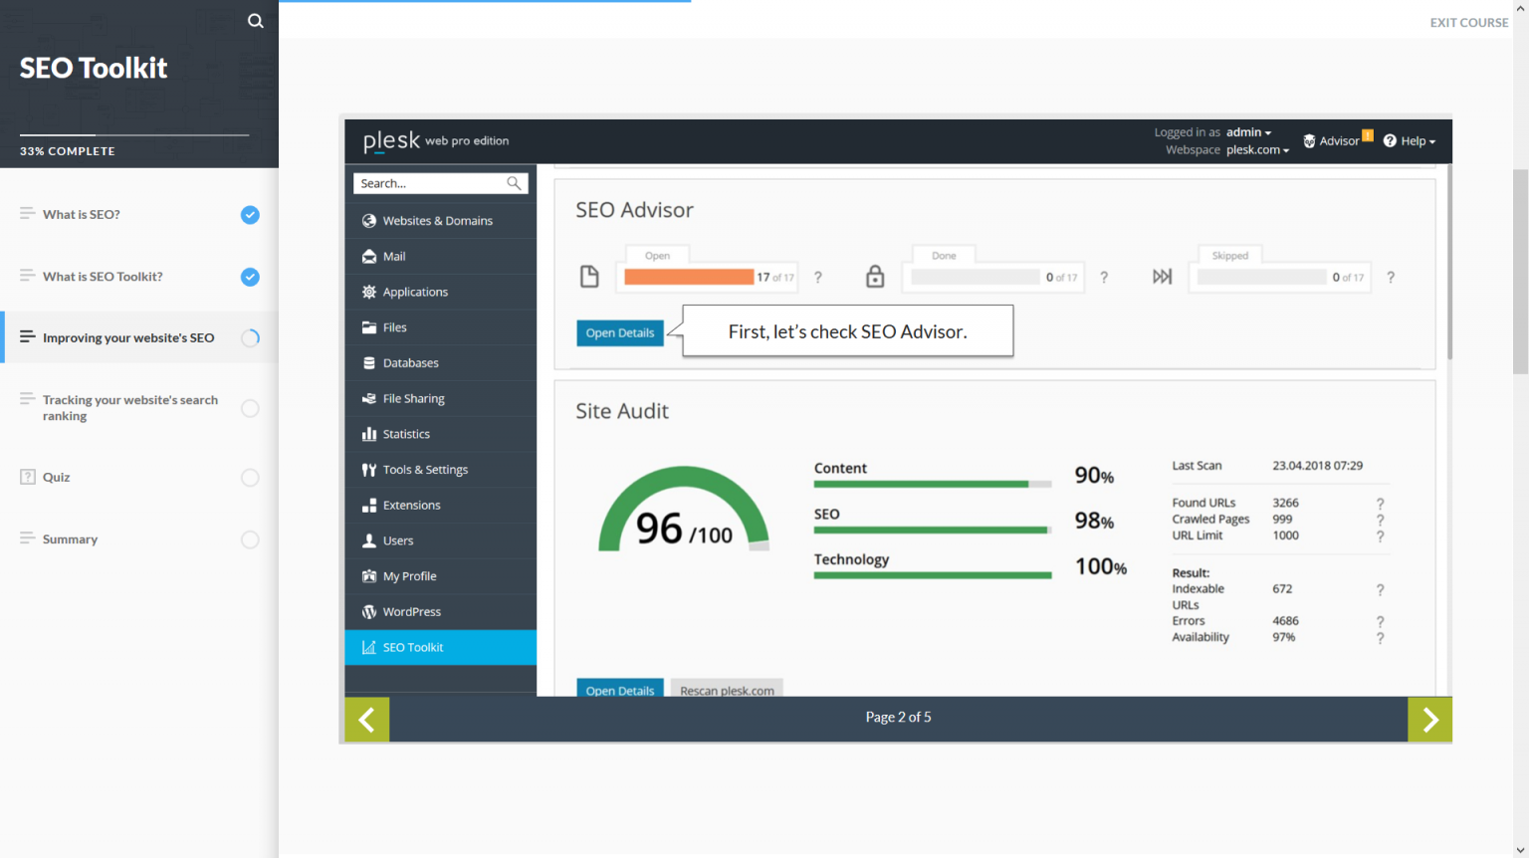Click the page vertical scrollbar
This screenshot has height=858, width=1529.
1520,272
